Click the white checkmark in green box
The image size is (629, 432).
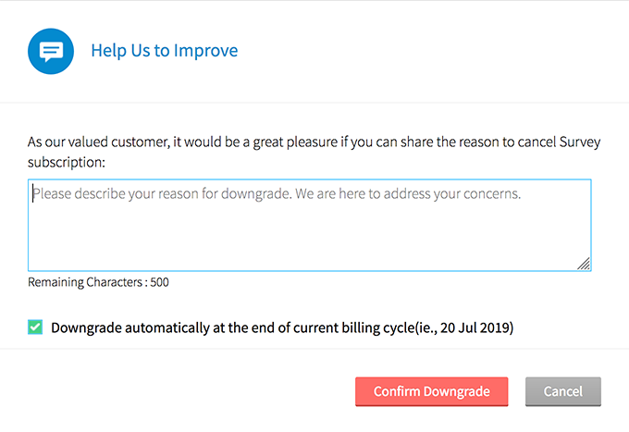pos(35,327)
